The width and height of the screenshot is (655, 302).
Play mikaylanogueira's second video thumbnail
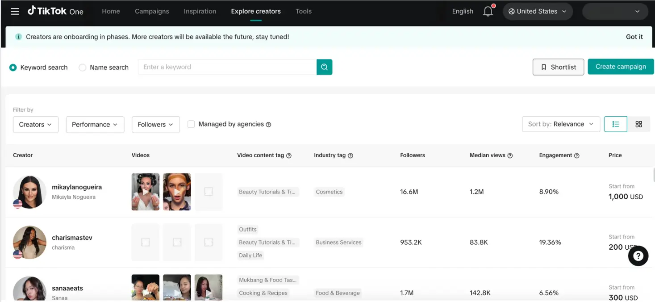click(x=177, y=192)
